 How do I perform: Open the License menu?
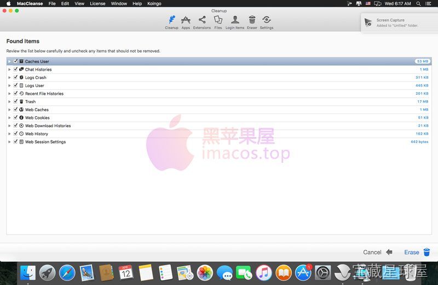pyautogui.click(x=97, y=4)
